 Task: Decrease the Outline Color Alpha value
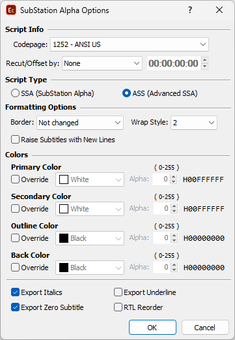[174, 241]
